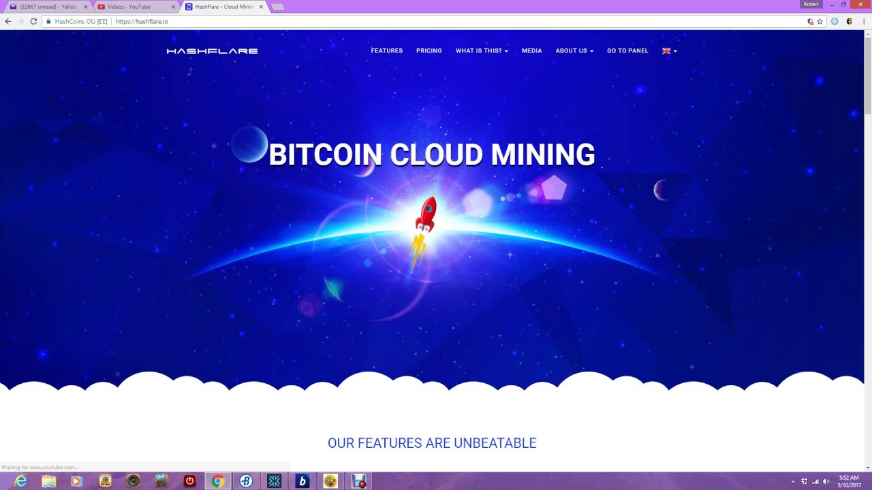Click the Chrome taskbar icon
Viewport: 872px width, 490px height.
click(x=218, y=481)
